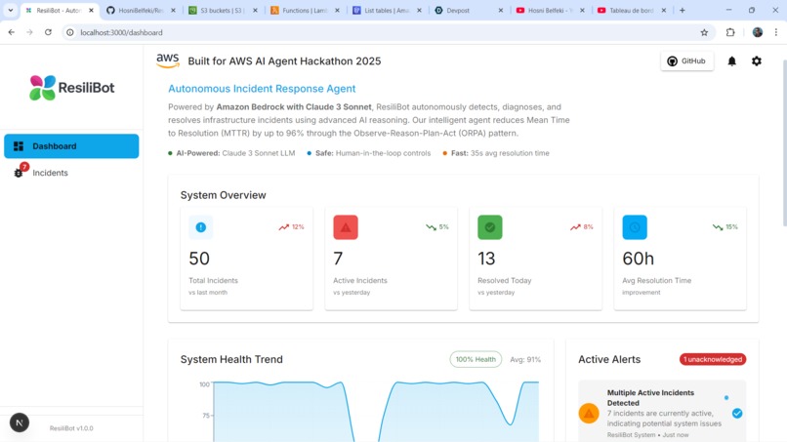
Task: Switch to the Devpost tab
Action: [469, 10]
